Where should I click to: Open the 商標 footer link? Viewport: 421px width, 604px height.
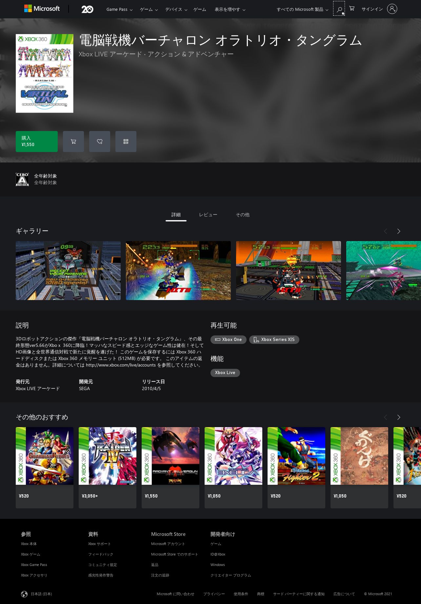click(x=261, y=594)
